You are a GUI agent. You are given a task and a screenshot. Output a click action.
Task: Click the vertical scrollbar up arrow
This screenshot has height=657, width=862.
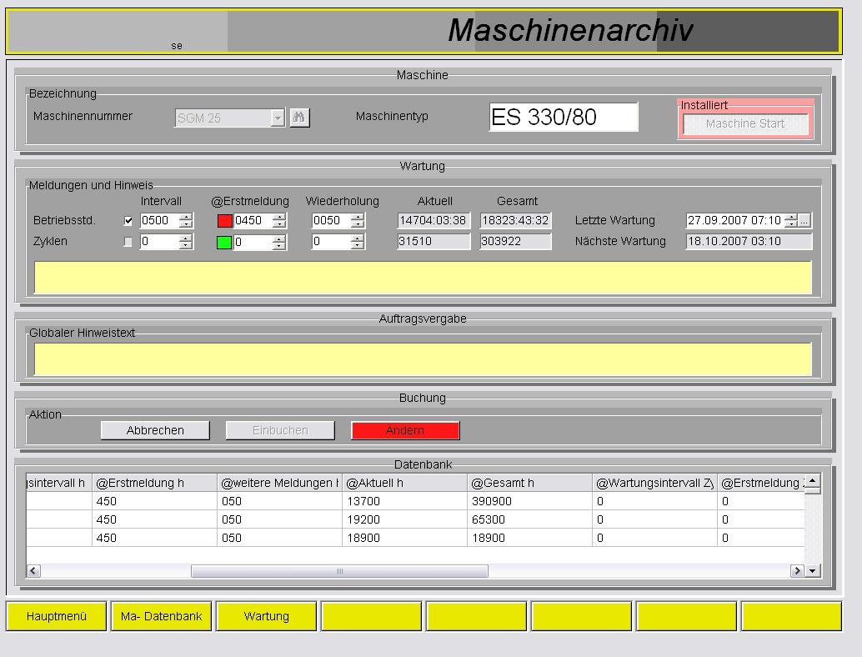(x=813, y=480)
